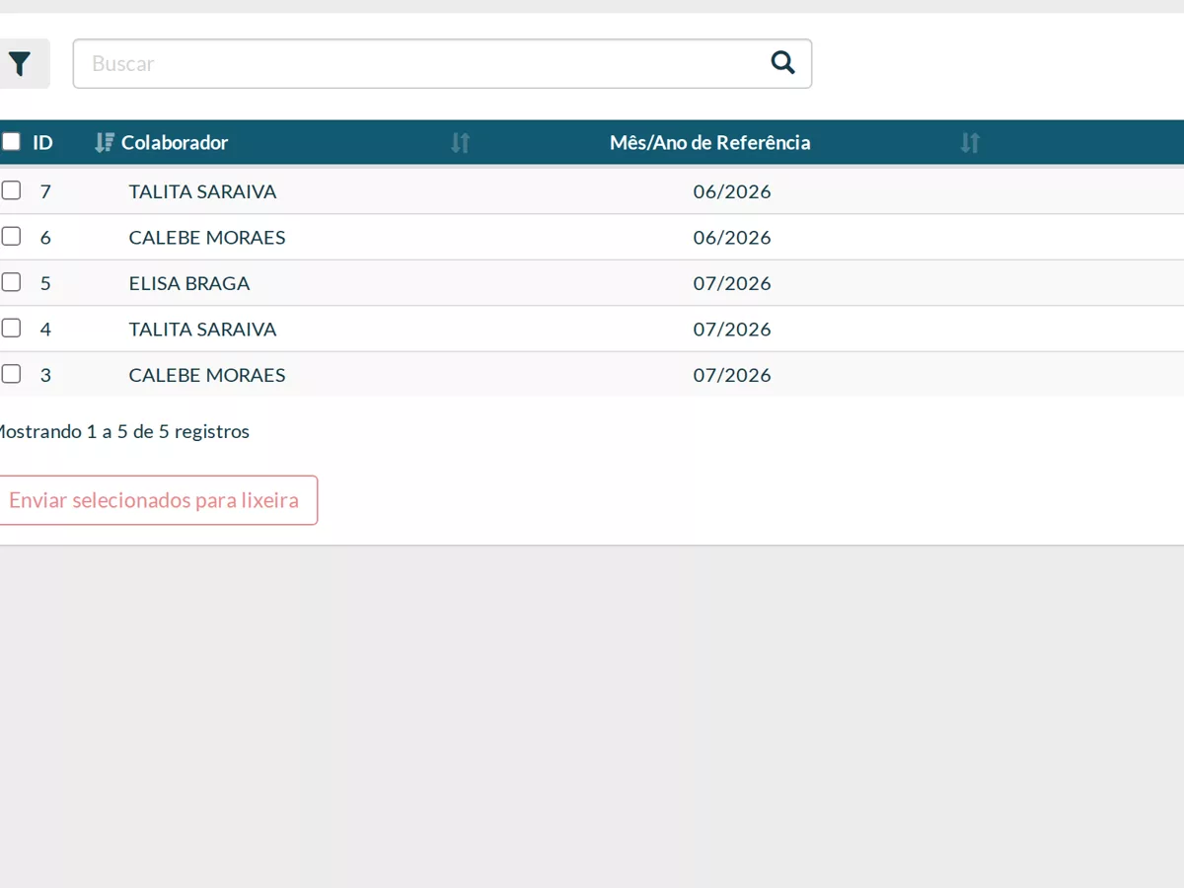Viewport: 1184px width, 888px height.
Task: Click 07/2026 in row with ID 3
Action: point(732,375)
